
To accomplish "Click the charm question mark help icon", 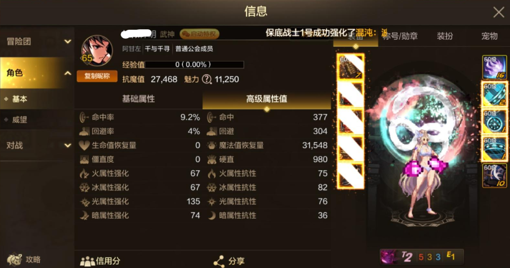I will [x=207, y=79].
